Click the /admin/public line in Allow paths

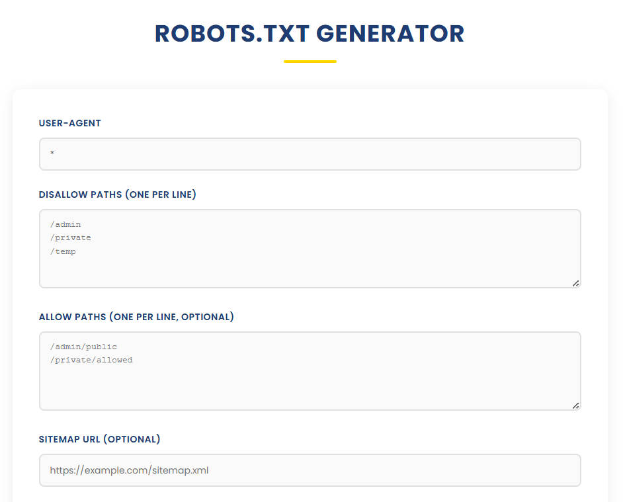pos(83,346)
